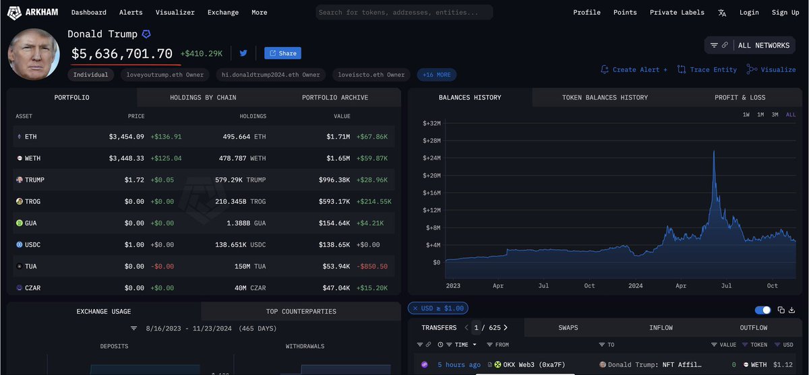The height and width of the screenshot is (375, 809).
Task: Click the language translate icon
Action: [722, 12]
